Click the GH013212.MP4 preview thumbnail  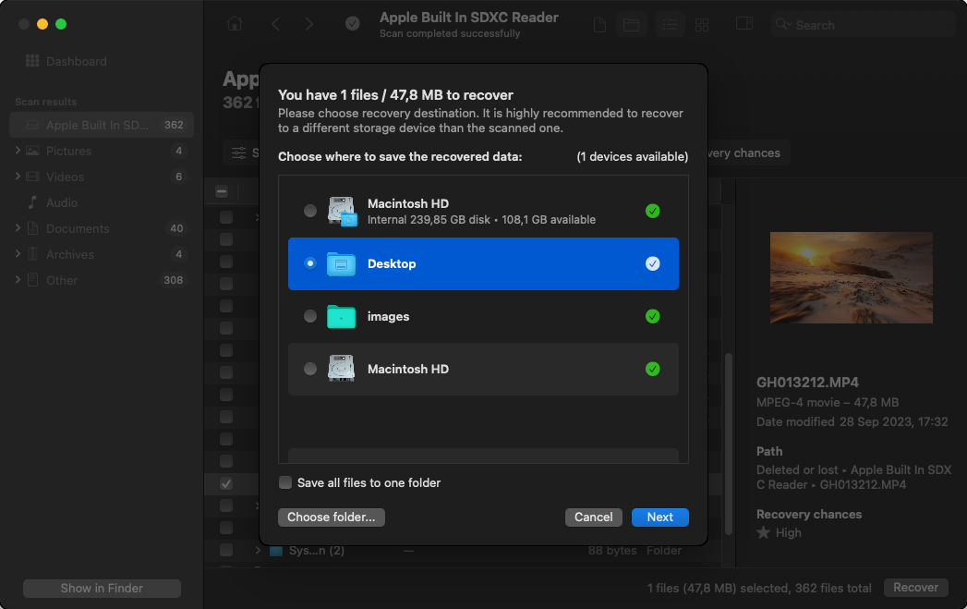tap(851, 277)
